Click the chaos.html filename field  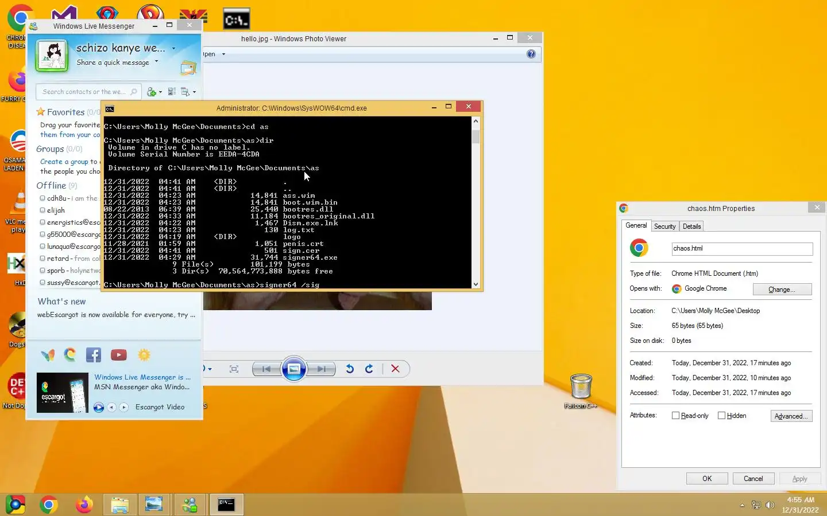pos(742,248)
